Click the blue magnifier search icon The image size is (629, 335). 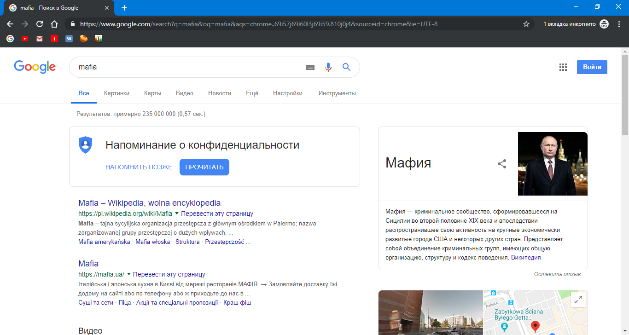347,67
